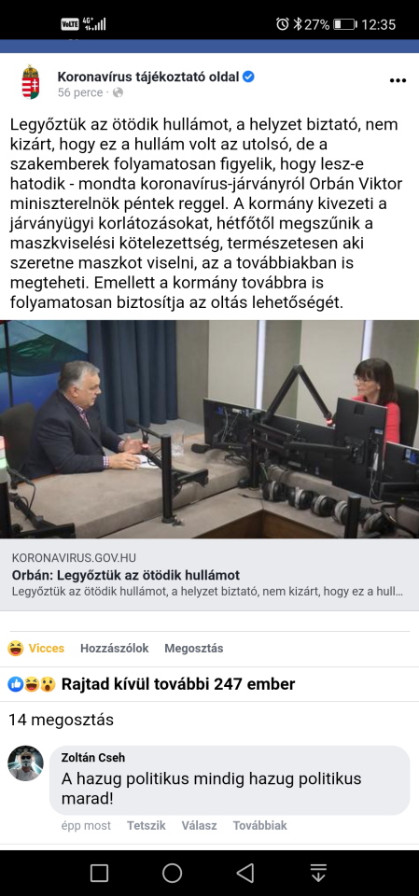Screen dimensions: 419x896
Task: Tap Android home circle button
Action: click(172, 873)
